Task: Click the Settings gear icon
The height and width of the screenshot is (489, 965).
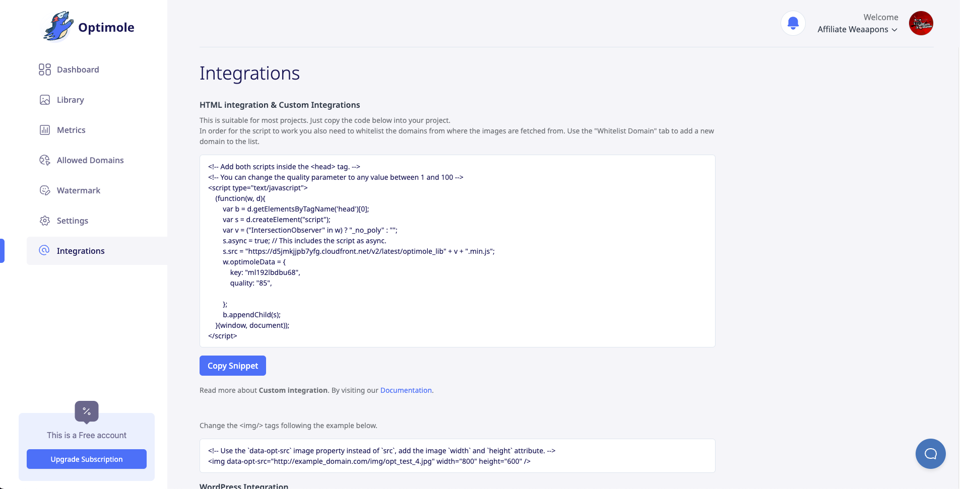Action: tap(44, 221)
